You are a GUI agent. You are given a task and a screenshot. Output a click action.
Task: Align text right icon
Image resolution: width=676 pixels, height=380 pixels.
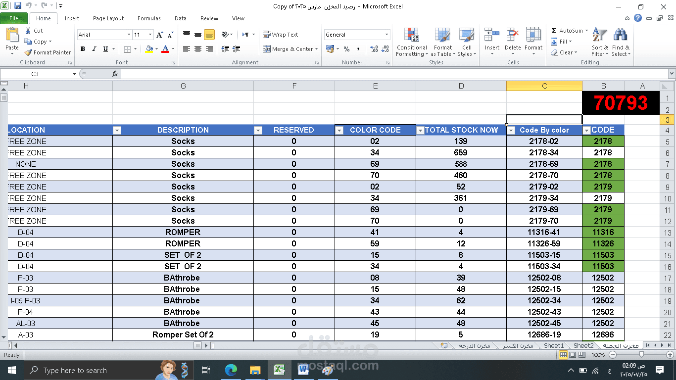pyautogui.click(x=209, y=49)
